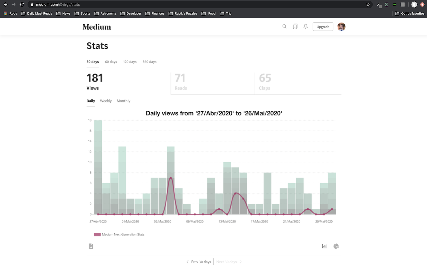Click the red update arrow icon
This screenshot has height=266, width=427.
point(422,5)
